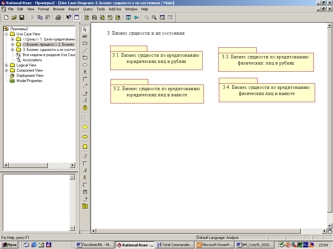Pick the Package tool in the diagram toolbox
Image resolution: width=333 pixels, height=249 pixels.
click(x=85, y=58)
